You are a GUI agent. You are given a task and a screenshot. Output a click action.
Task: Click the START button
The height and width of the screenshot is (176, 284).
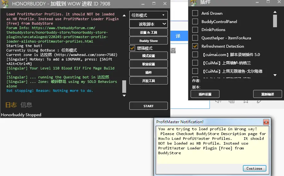[x=149, y=106]
